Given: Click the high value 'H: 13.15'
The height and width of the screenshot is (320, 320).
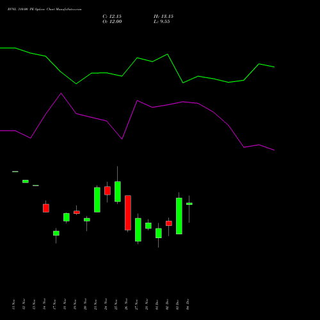Looking at the screenshot, I should pos(163,17).
